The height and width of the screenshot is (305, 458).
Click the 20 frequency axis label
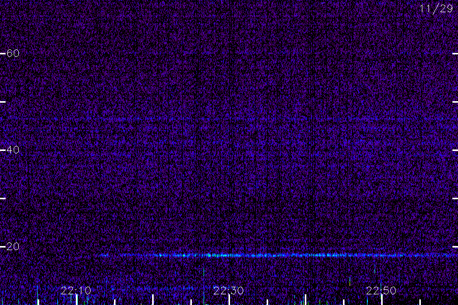(13, 247)
